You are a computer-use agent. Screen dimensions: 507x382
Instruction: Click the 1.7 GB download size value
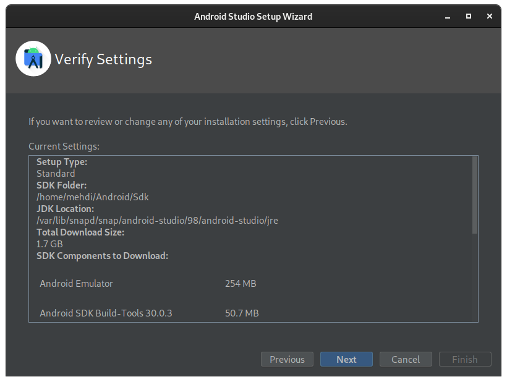coord(49,244)
